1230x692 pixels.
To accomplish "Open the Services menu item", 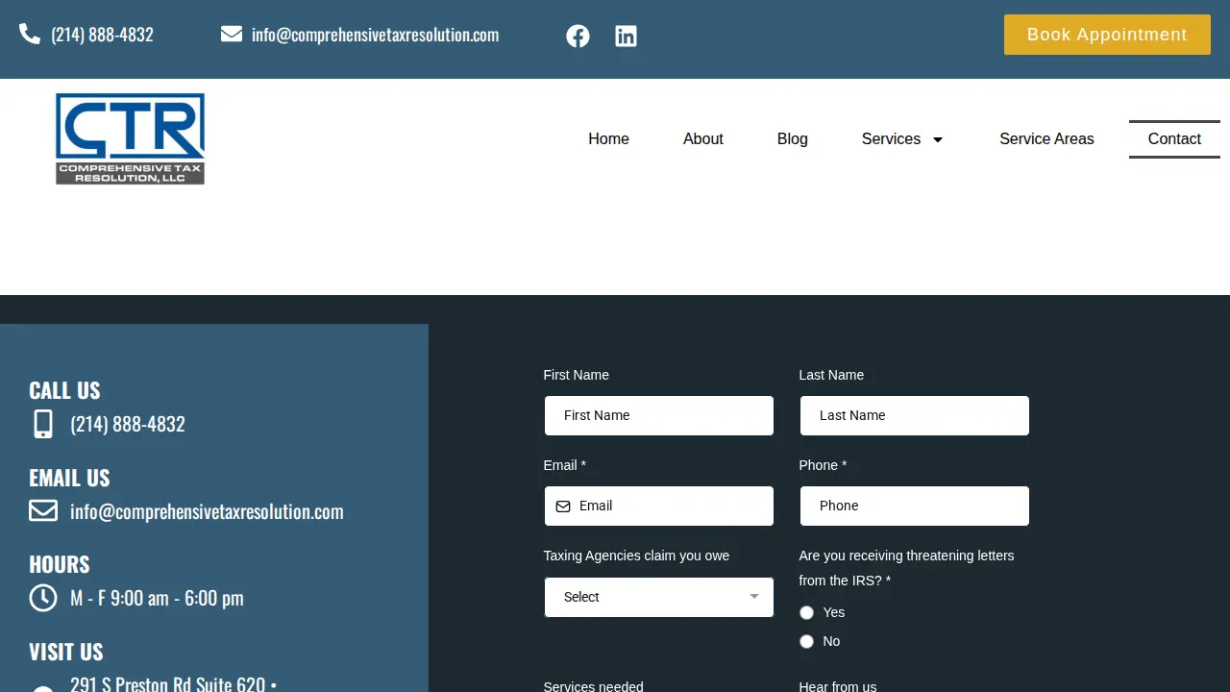I will coord(891,139).
